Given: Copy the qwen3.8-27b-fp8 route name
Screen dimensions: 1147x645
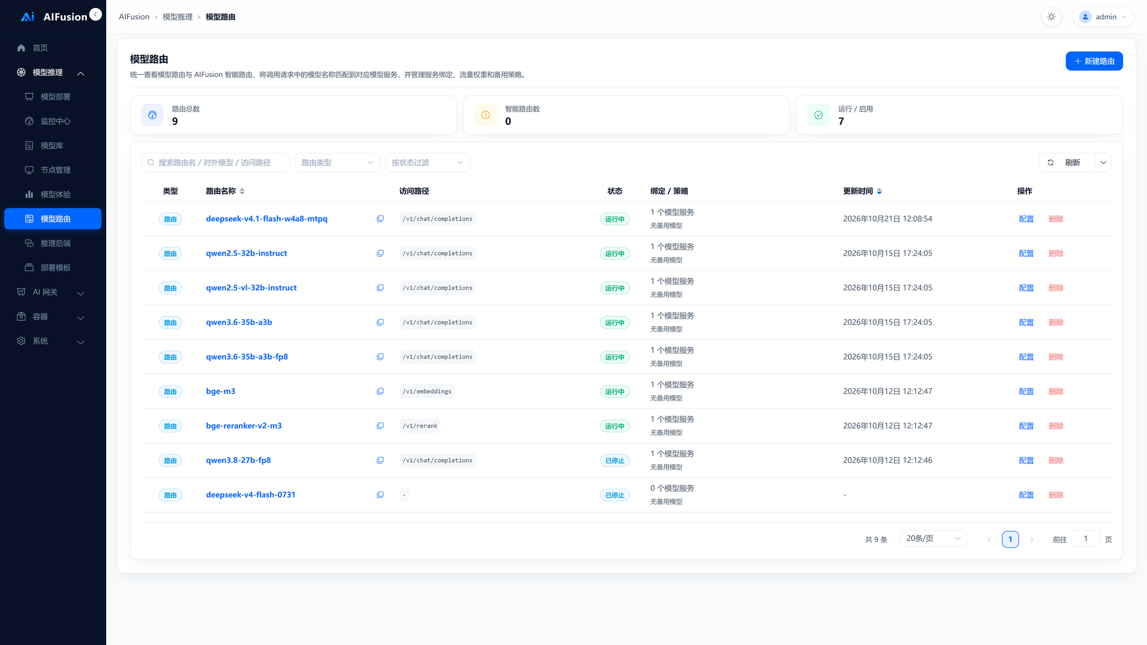Looking at the screenshot, I should tap(380, 460).
